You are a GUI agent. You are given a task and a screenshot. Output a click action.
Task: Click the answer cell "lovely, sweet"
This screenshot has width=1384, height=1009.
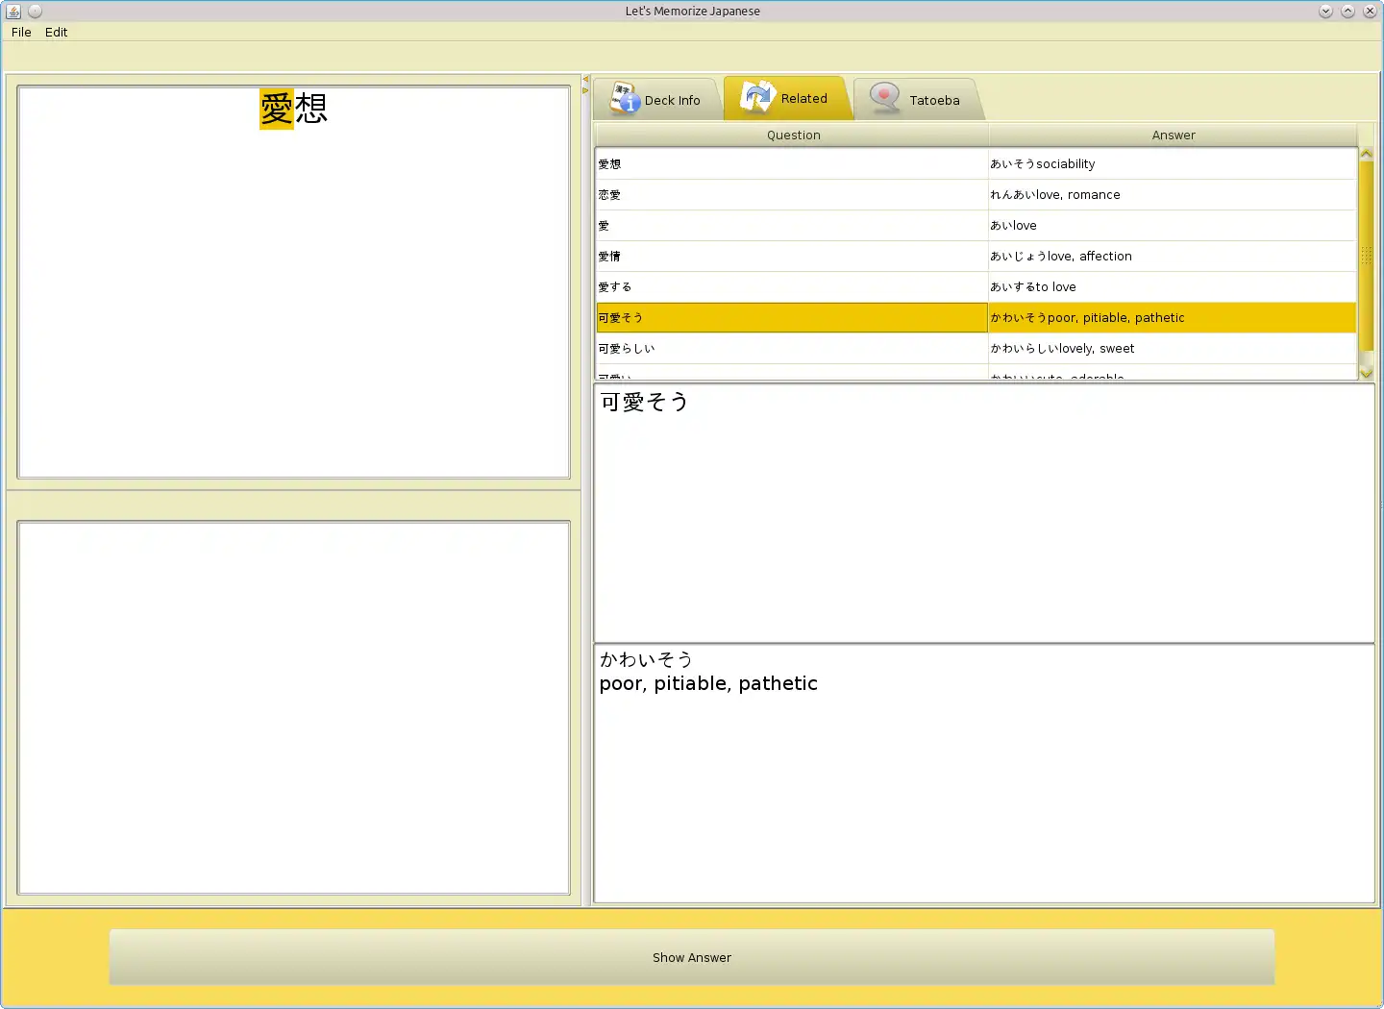(x=1173, y=349)
